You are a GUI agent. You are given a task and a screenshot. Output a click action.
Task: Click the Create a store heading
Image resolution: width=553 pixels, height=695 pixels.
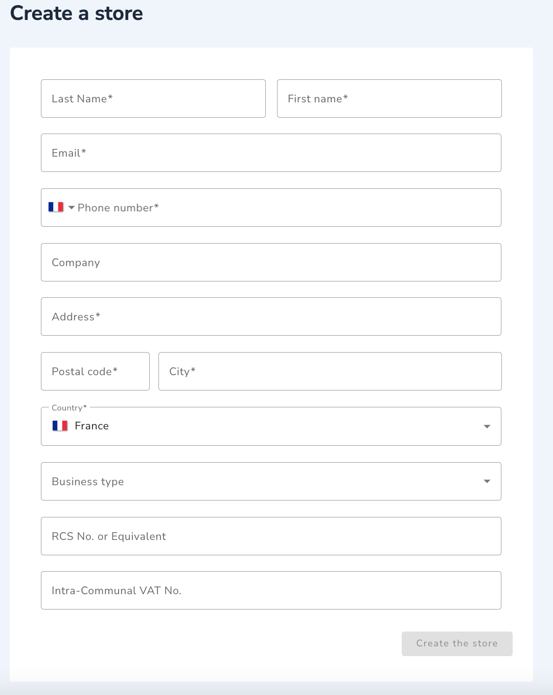pos(77,13)
